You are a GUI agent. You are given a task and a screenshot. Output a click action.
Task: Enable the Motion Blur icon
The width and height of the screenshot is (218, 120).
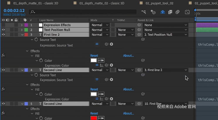coord(178,12)
